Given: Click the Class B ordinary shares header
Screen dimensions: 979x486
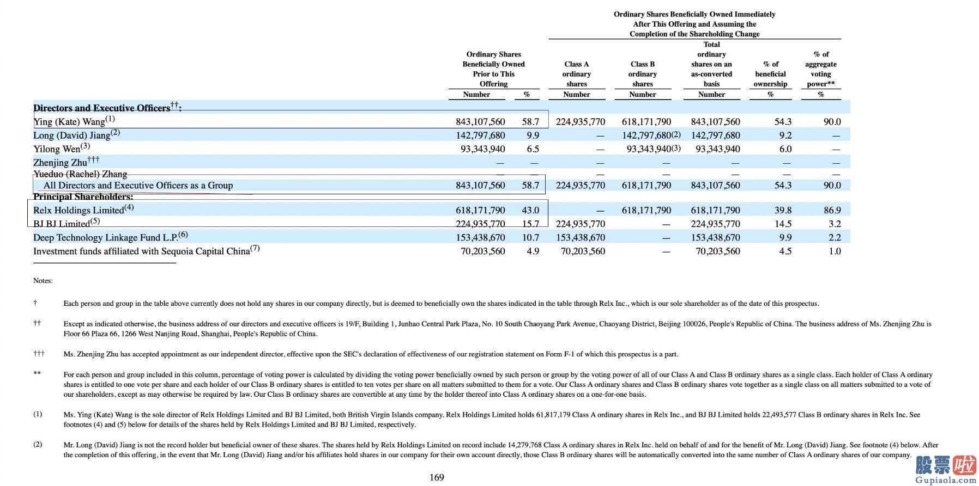Looking at the screenshot, I should (x=642, y=74).
